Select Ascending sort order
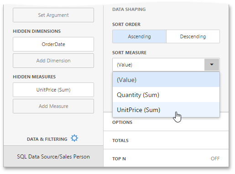The height and width of the screenshot is (174, 235). click(x=139, y=36)
